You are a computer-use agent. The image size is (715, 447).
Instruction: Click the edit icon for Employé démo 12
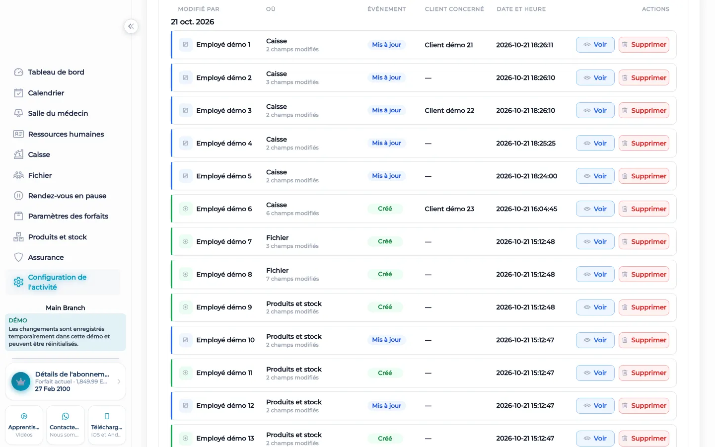click(185, 405)
